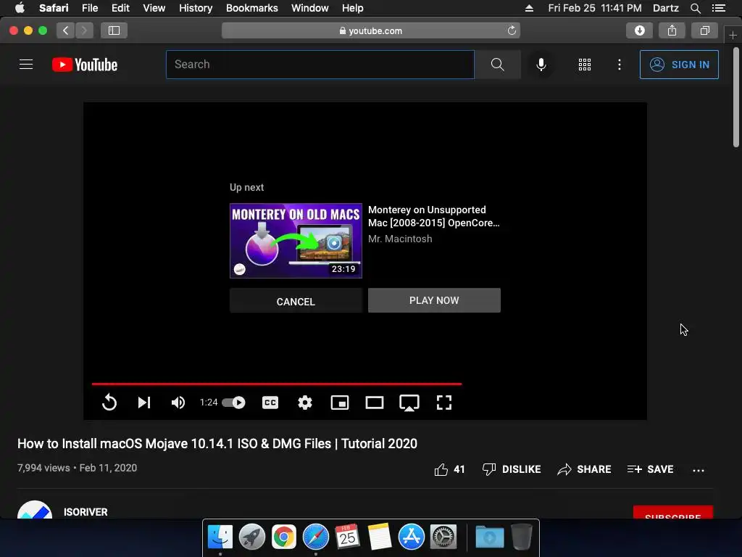Open the Edit menu

click(120, 8)
